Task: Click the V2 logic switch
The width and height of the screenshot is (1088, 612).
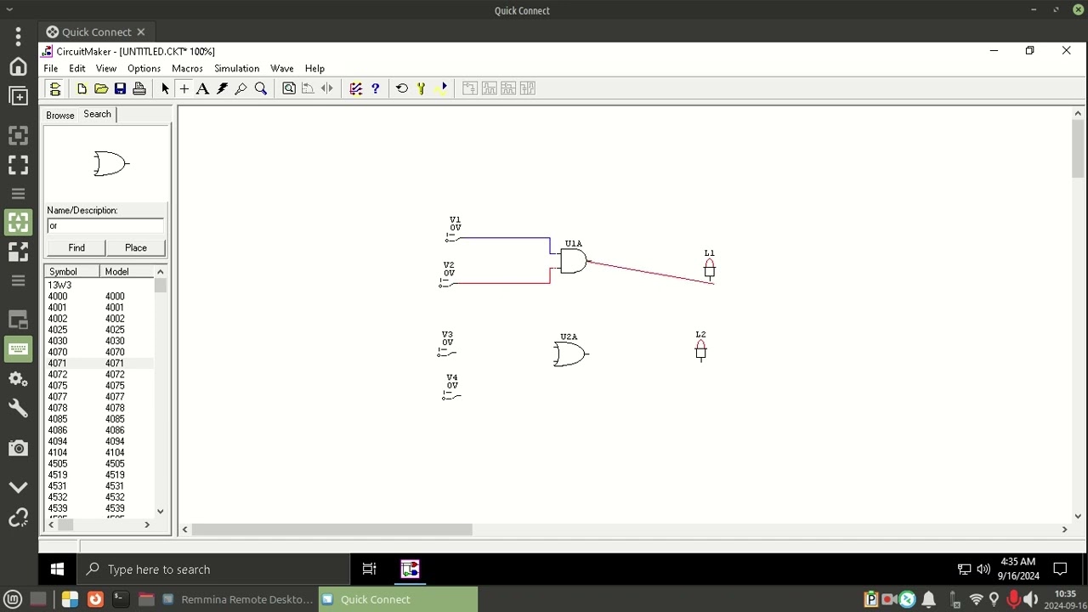Action: tap(446, 283)
